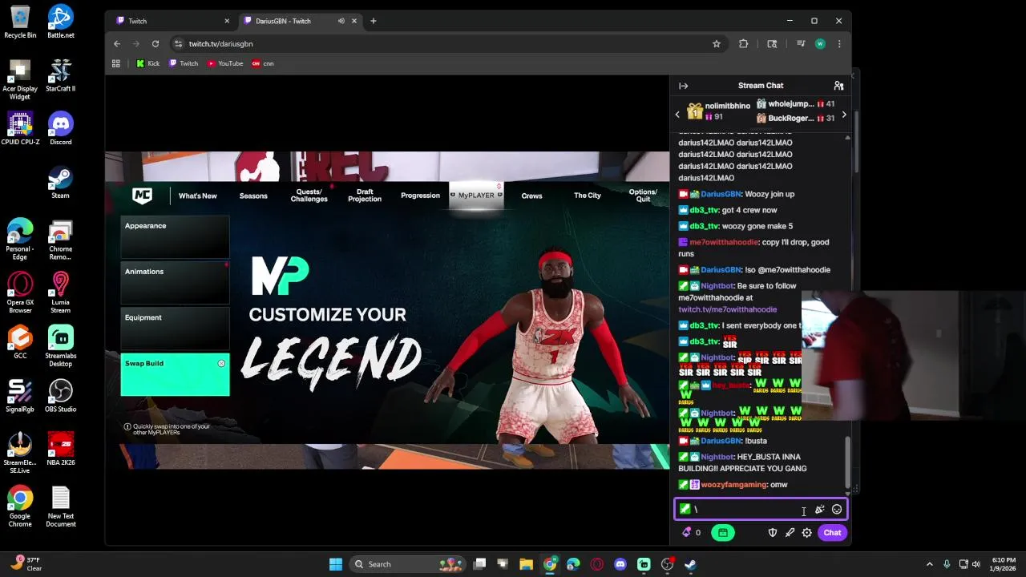Reload the Twitch page

click(x=156, y=44)
